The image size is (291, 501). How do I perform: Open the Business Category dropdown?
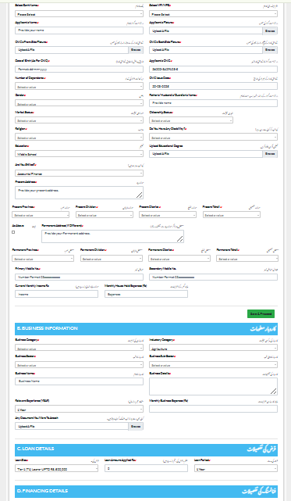[79, 349]
